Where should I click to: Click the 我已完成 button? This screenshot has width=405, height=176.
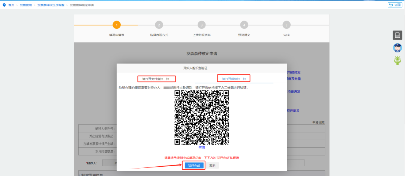pyautogui.click(x=194, y=166)
